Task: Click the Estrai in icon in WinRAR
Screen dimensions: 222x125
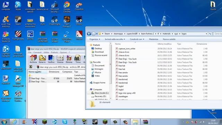Action: [42, 59]
